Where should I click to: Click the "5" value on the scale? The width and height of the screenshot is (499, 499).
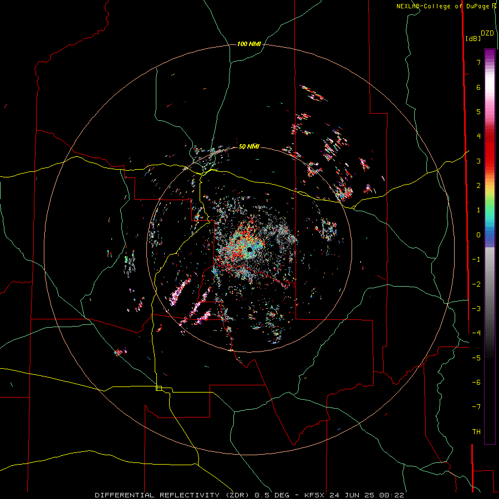[478, 111]
